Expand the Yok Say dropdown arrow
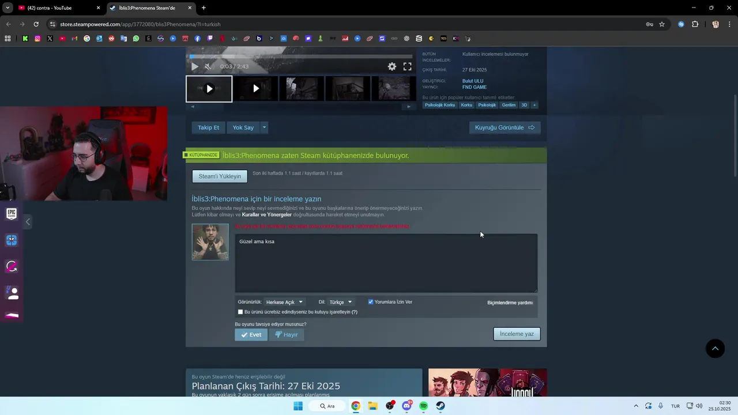 264,127
